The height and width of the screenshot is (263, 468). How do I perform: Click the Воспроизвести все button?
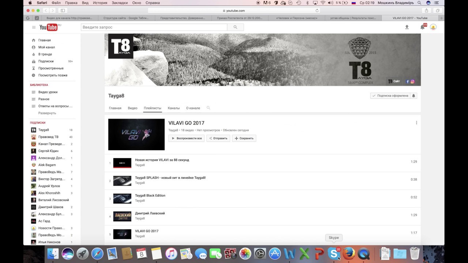pyautogui.click(x=186, y=138)
